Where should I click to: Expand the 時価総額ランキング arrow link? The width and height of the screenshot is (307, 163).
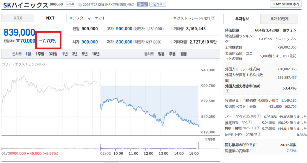227,41
